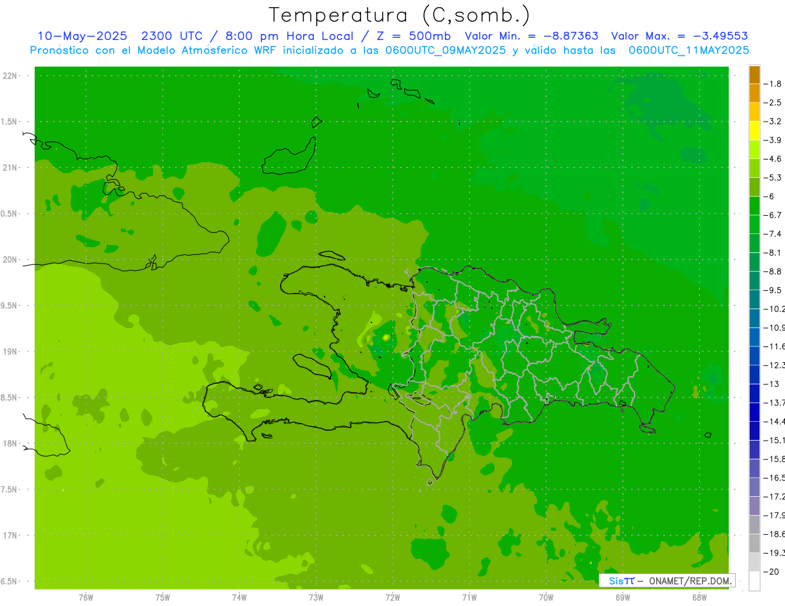Screen dimensions: 785x606
Task: Click the "-20" legend value
Action: coord(772,571)
